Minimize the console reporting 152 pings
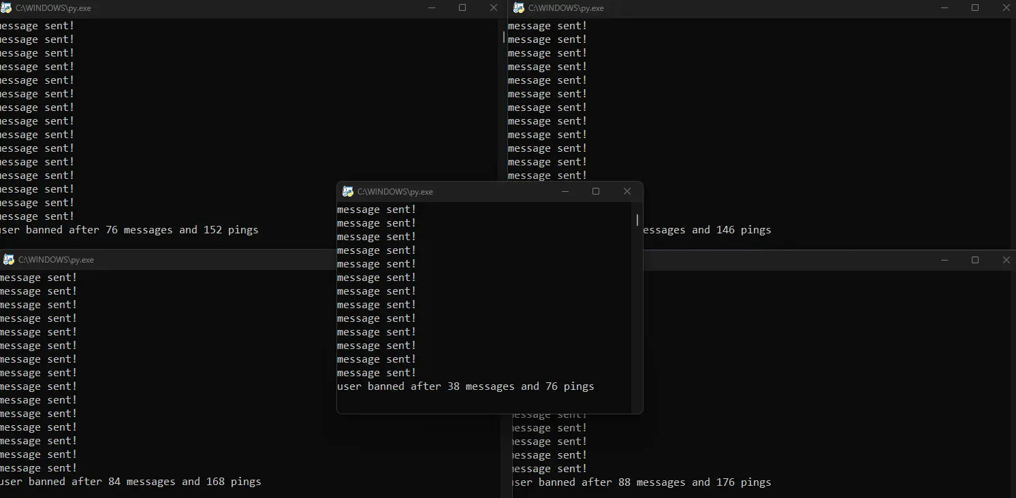The height and width of the screenshot is (498, 1016). coord(432,8)
